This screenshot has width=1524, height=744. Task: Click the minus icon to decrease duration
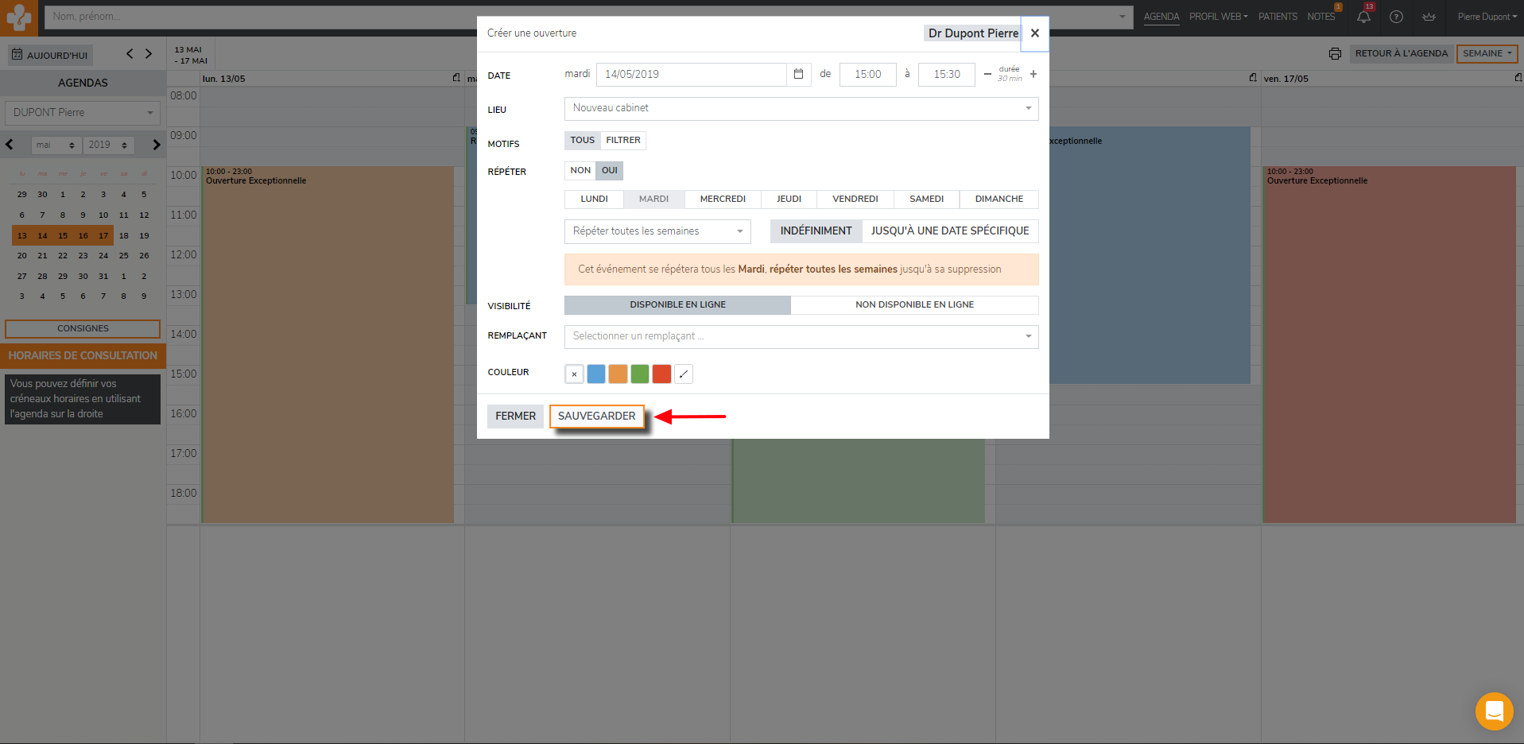click(987, 74)
